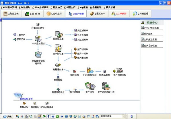Switch to F人事薪资 module tab
The width and height of the screenshot is (171, 119).
pyautogui.click(x=119, y=14)
